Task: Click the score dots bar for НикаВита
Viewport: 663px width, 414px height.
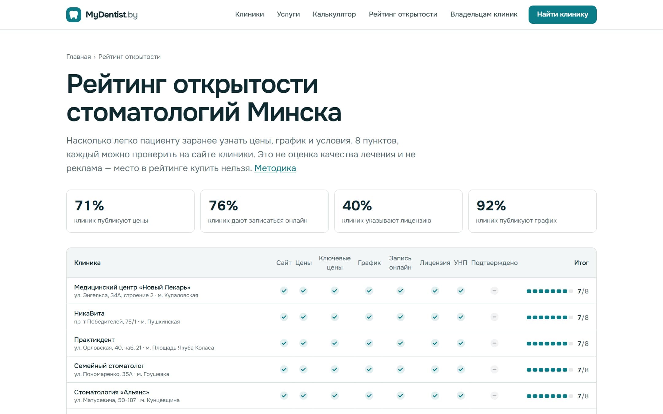Action: point(549,317)
